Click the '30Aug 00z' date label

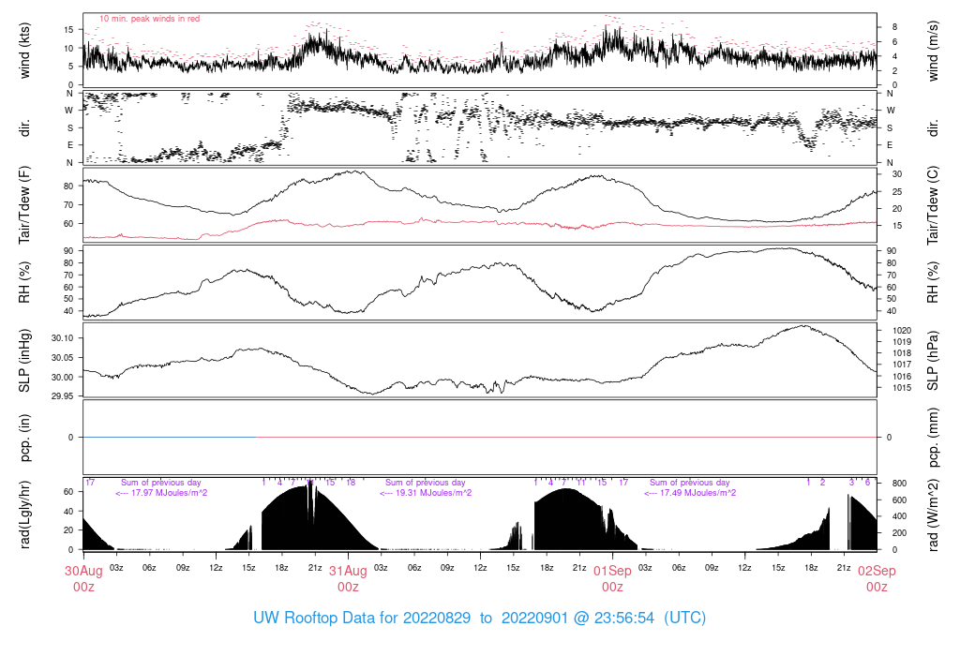(x=83, y=579)
